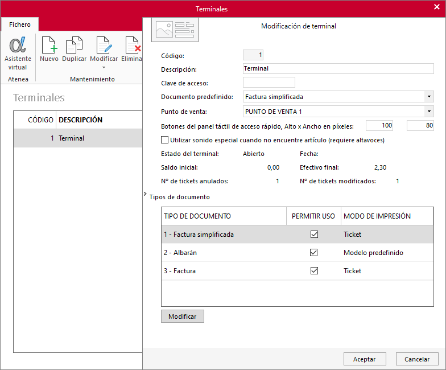
Task: Open the Punto de venta dropdown
Action: [429, 112]
